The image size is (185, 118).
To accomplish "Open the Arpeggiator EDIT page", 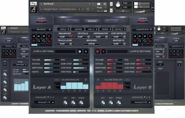I will coord(98,37).
